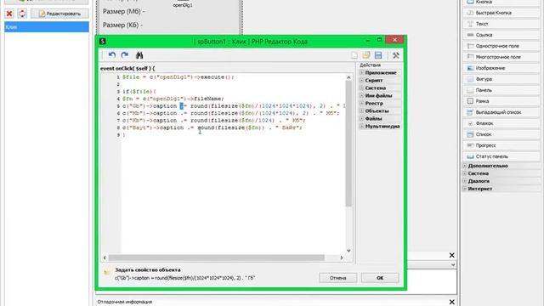
Task: Undo last edit in PHP code editor
Action: (x=111, y=55)
